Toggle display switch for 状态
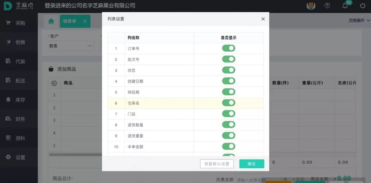The width and height of the screenshot is (371, 183). click(228, 70)
